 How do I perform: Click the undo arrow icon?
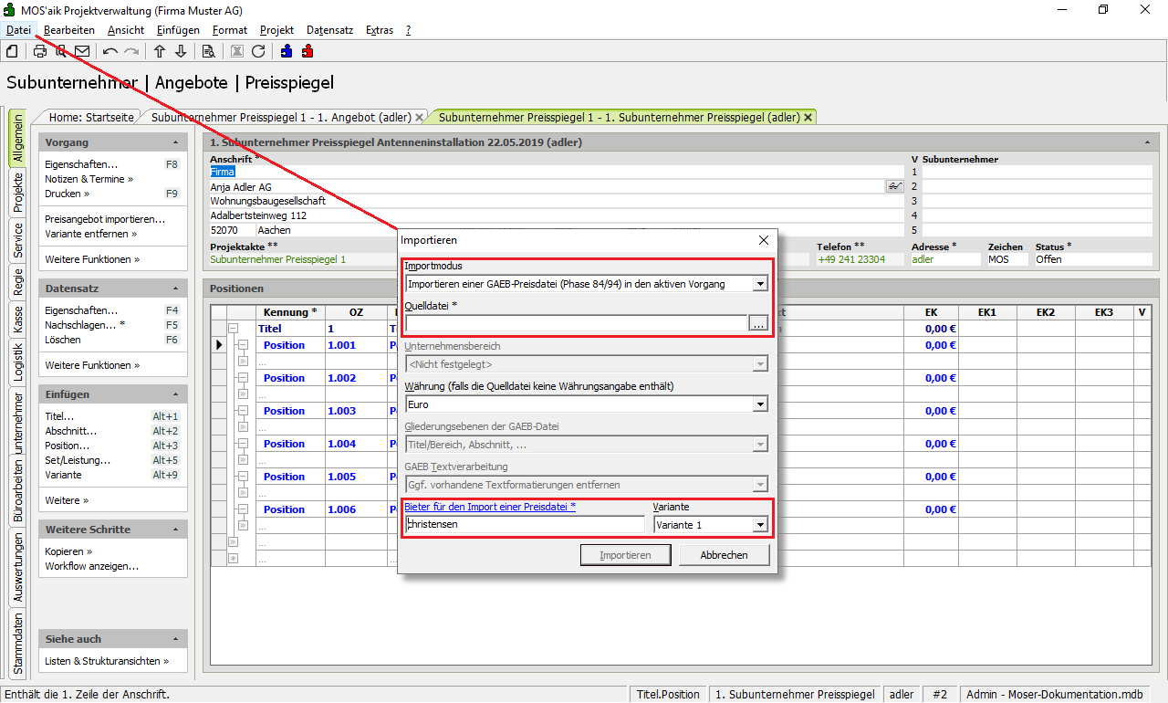(110, 51)
